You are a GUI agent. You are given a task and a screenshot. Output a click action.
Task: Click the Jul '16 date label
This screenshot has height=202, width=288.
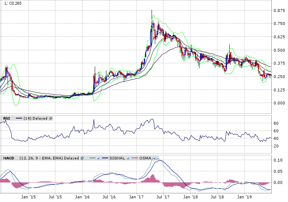coord(109,197)
